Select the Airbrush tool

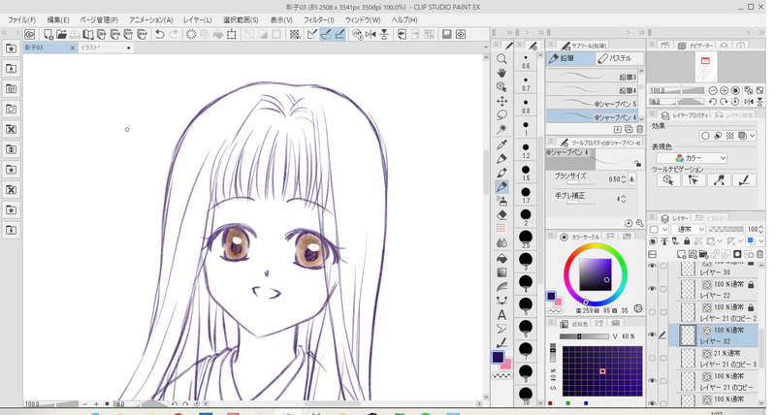[501, 201]
